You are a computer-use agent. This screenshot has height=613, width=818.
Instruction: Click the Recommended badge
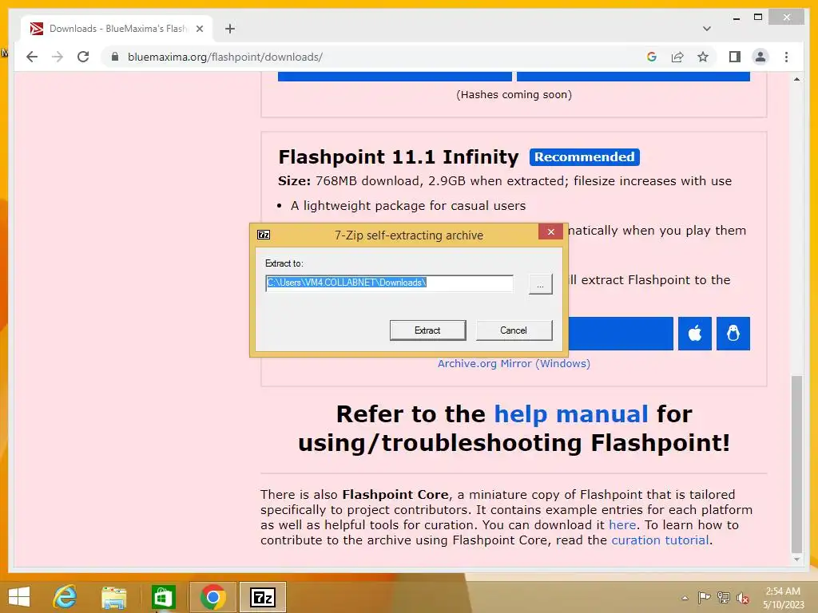click(584, 157)
